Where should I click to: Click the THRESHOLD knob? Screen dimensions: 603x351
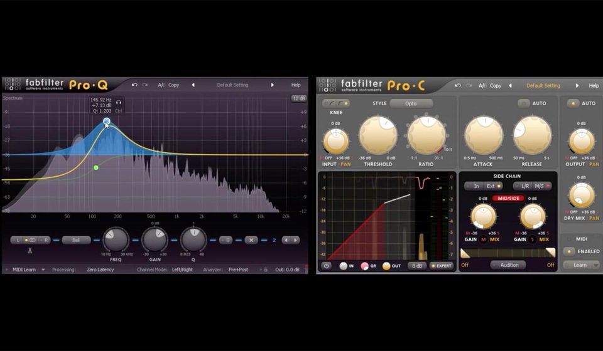[378, 135]
